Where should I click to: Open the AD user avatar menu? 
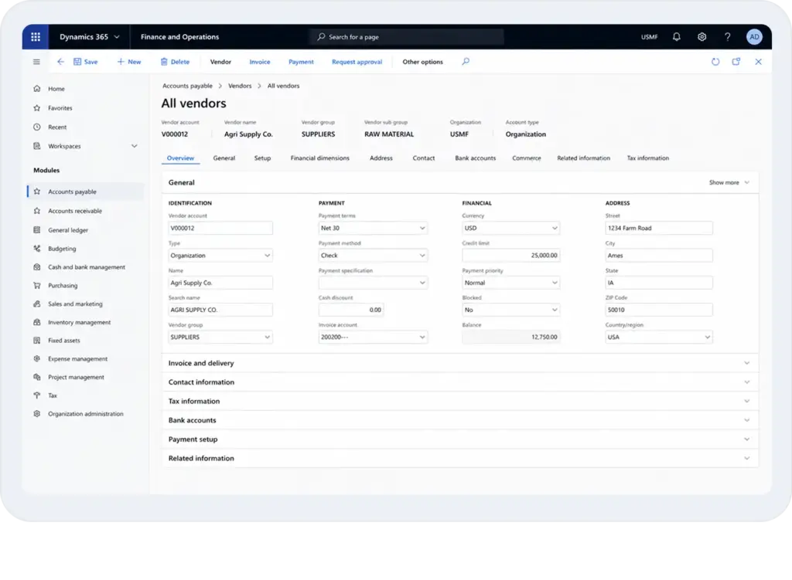754,37
